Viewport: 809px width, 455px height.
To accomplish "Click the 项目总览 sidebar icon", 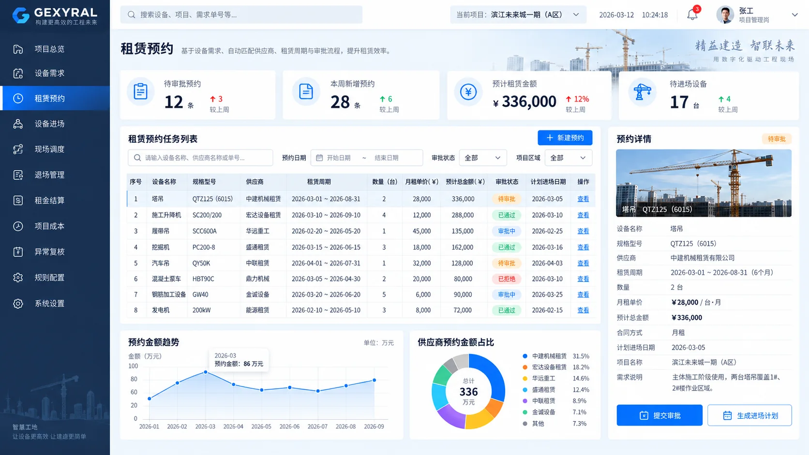I will [18, 49].
